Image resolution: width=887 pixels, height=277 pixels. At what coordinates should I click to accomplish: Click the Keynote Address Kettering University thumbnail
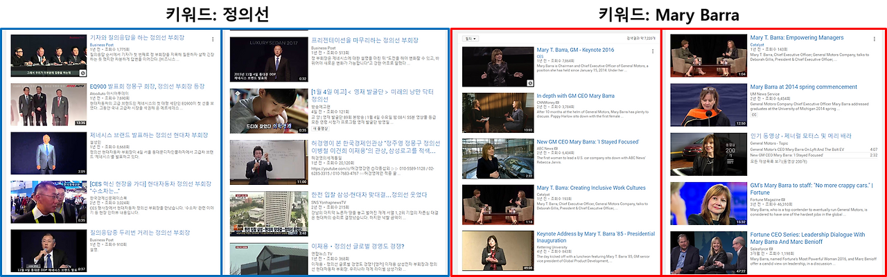497,251
